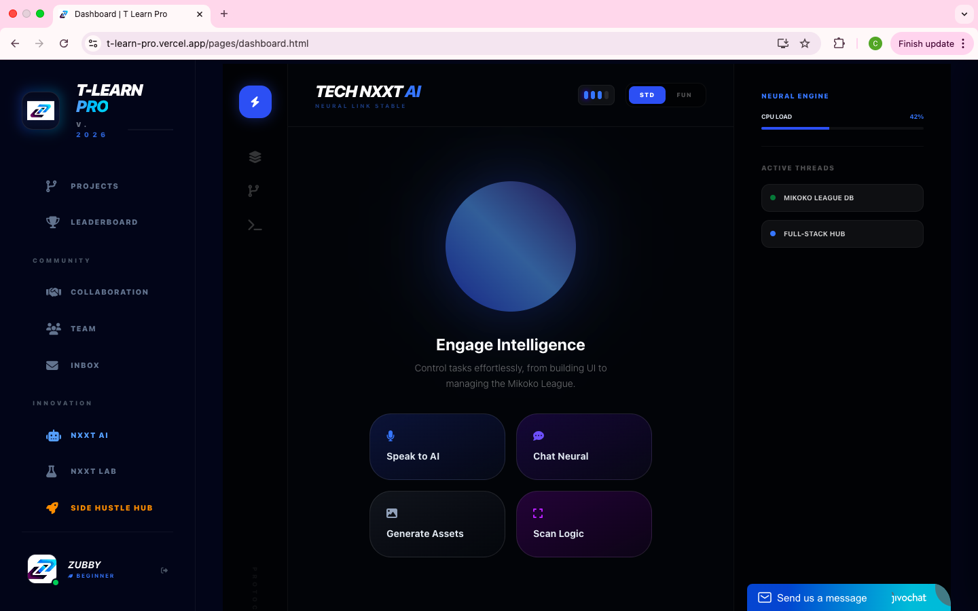Click the Engage Intelligence heading
The width and height of the screenshot is (978, 611).
pyautogui.click(x=511, y=345)
